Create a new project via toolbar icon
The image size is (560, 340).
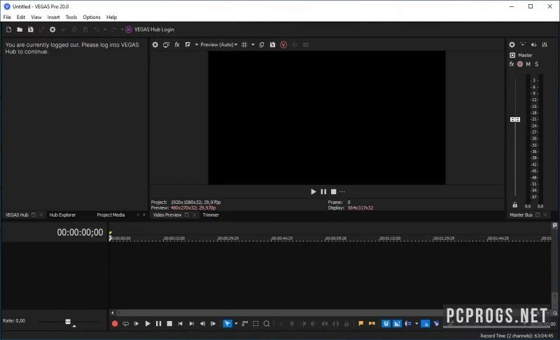9,29
